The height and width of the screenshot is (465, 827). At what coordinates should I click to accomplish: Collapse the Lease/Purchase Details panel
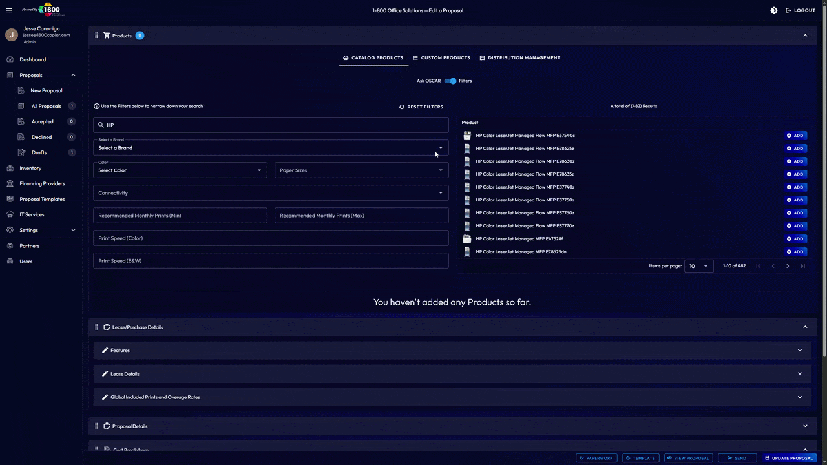[805, 327]
